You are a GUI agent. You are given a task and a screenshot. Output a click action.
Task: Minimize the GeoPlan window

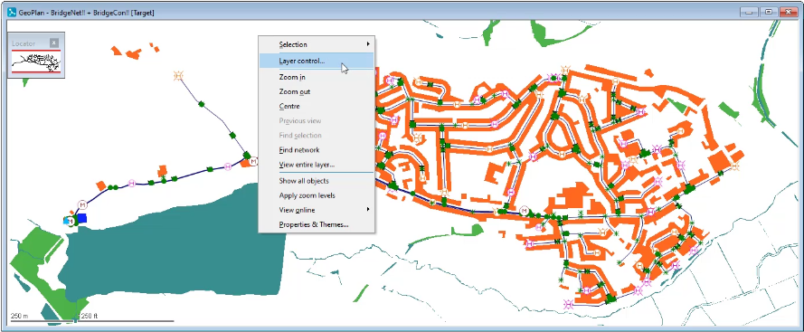(750, 13)
